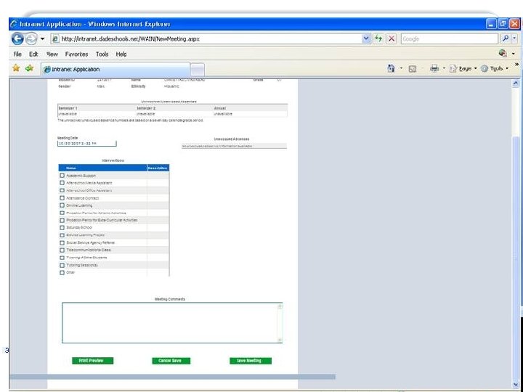Open the Page menu in the command bar
Viewport: 523px width, 392px height.
pyautogui.click(x=463, y=69)
